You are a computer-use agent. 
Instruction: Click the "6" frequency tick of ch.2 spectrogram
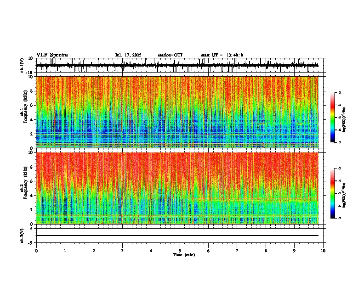(x=33, y=181)
